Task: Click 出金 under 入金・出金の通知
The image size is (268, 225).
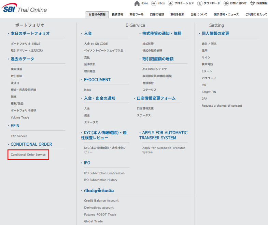Action: [87, 116]
